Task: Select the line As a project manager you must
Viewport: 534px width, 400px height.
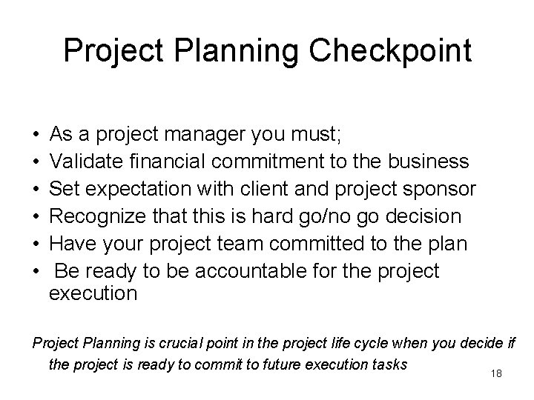Action: 195,134
